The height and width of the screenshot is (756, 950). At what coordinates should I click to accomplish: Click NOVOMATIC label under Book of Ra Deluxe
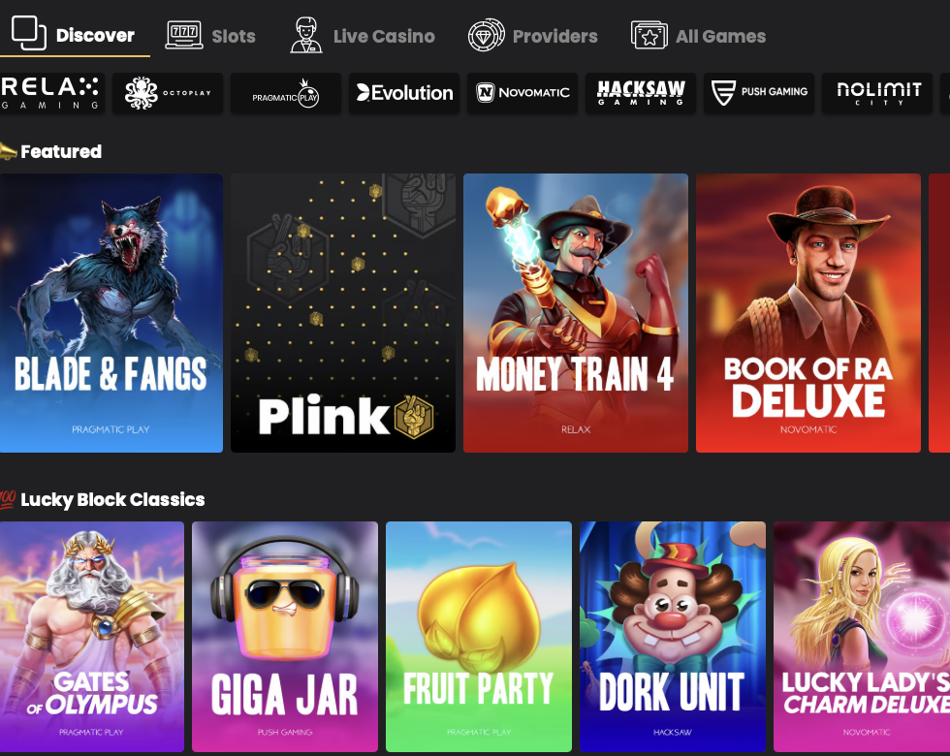808,429
